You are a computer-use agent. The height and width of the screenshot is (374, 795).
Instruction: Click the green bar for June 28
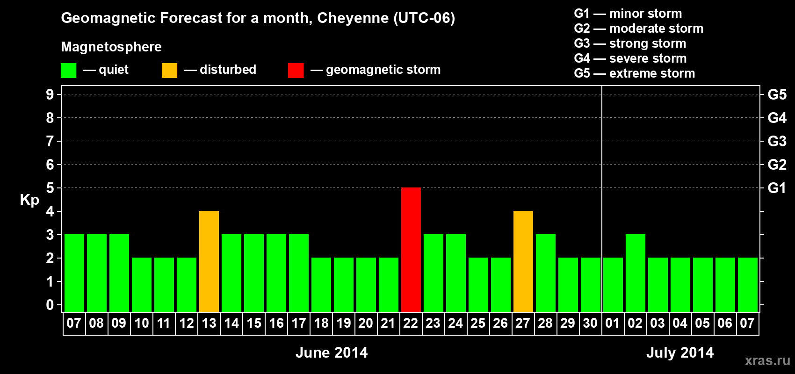pos(546,273)
